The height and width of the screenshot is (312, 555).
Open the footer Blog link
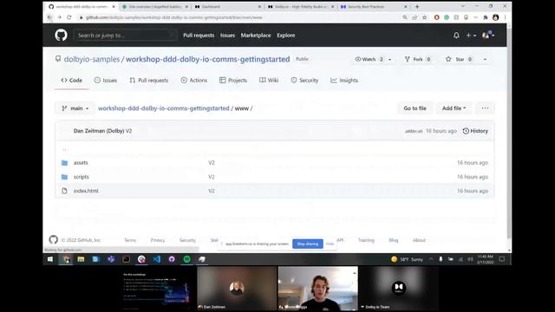pos(393,240)
